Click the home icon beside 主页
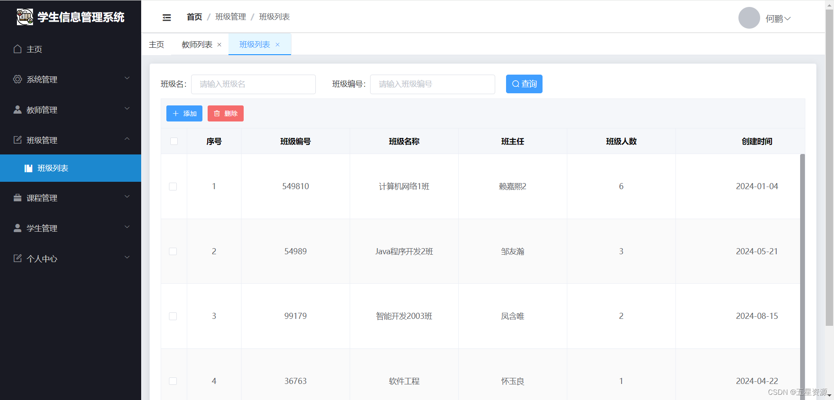This screenshot has width=834, height=400. pyautogui.click(x=17, y=49)
